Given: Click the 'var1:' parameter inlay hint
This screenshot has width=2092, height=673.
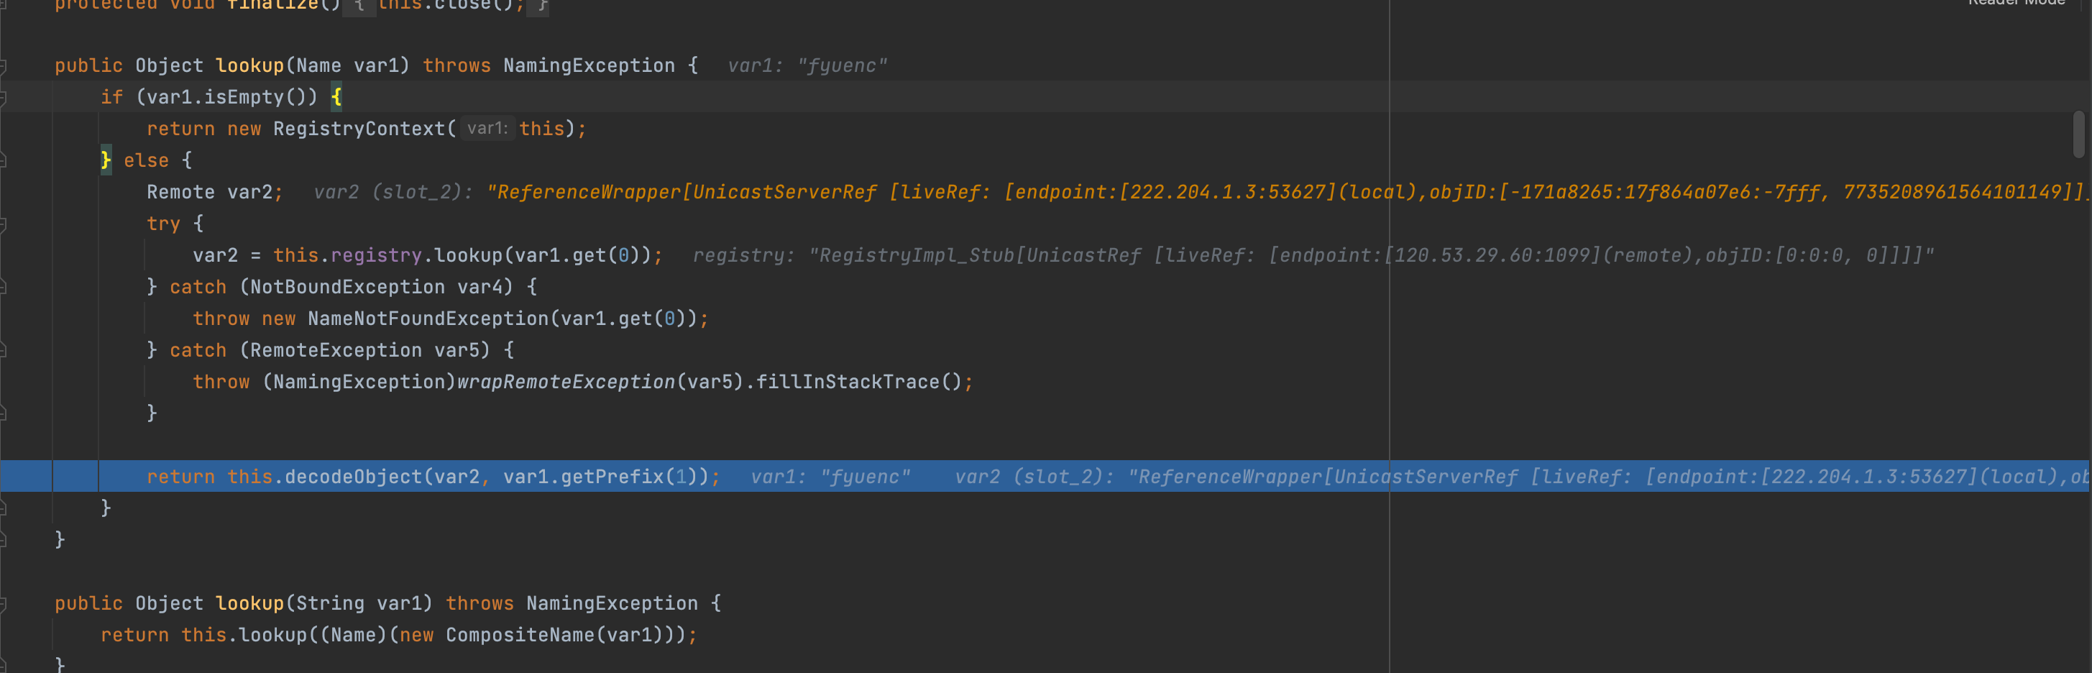Looking at the screenshot, I should pyautogui.click(x=487, y=128).
